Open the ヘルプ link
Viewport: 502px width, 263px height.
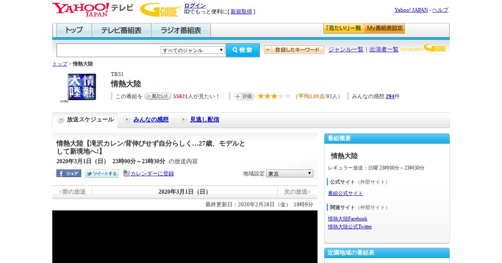[440, 10]
